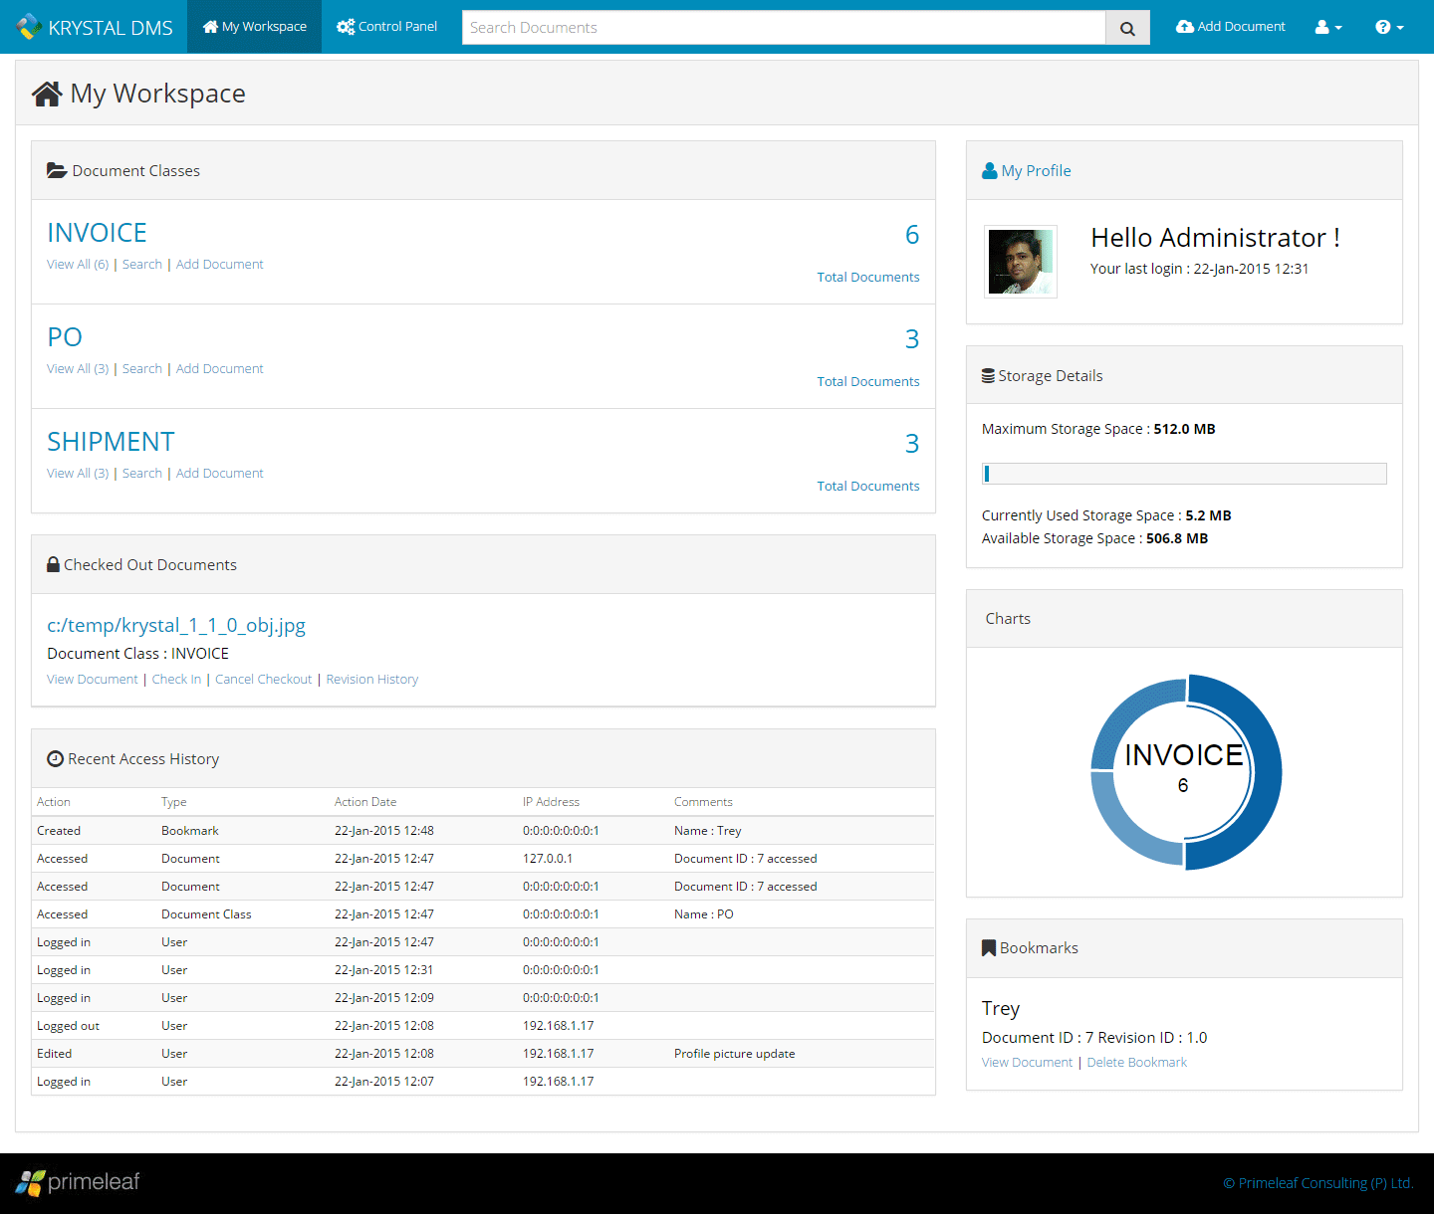1434x1214 pixels.
Task: Click the primeleaf logo in footer
Action: [78, 1182]
